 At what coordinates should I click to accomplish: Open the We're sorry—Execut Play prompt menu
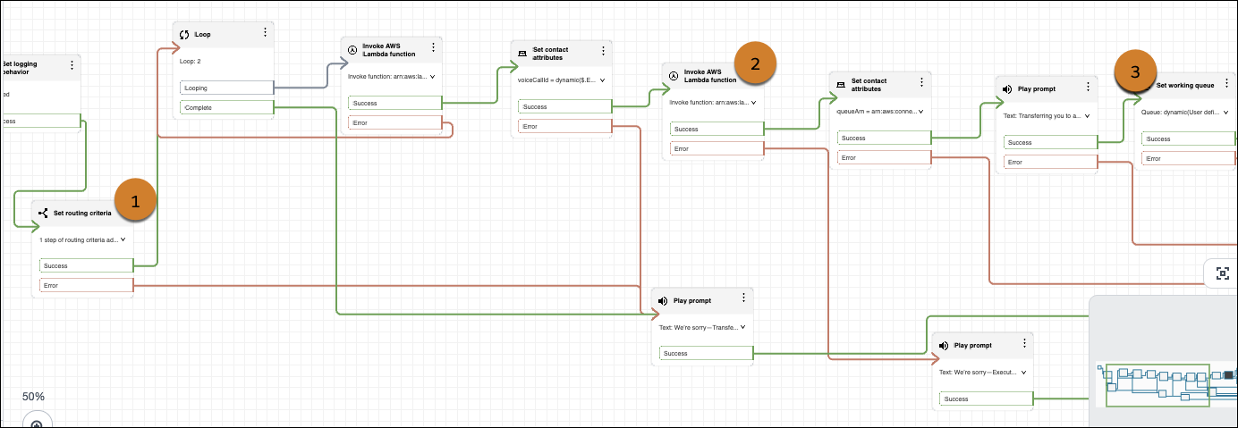pyautogui.click(x=1024, y=343)
